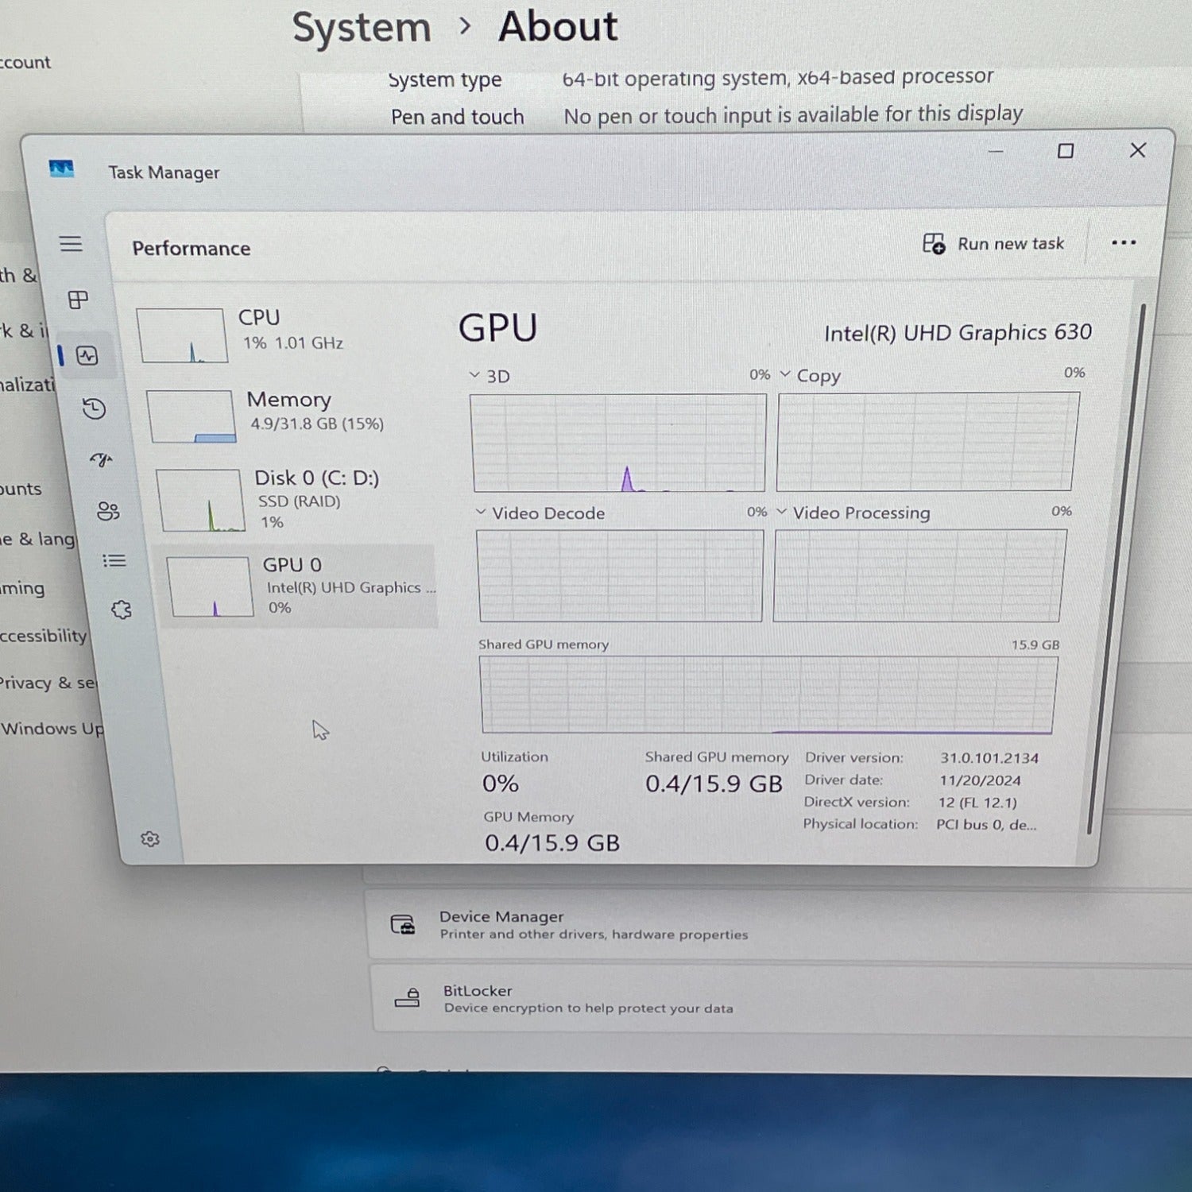Select the Performance page icon

(x=87, y=355)
